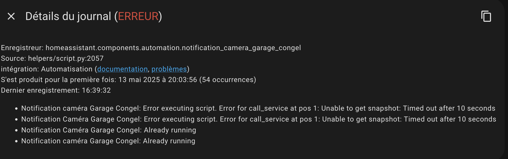Click the Dernier enregistrement label
The width and height of the screenshot is (508, 159).
tap(40, 90)
